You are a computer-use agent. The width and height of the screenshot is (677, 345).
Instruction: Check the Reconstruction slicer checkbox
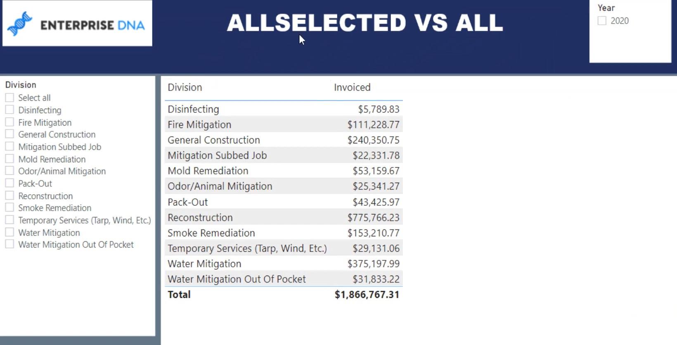click(9, 196)
